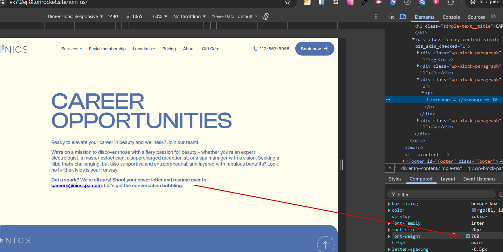Select the #content comment node

[x=427, y=154]
